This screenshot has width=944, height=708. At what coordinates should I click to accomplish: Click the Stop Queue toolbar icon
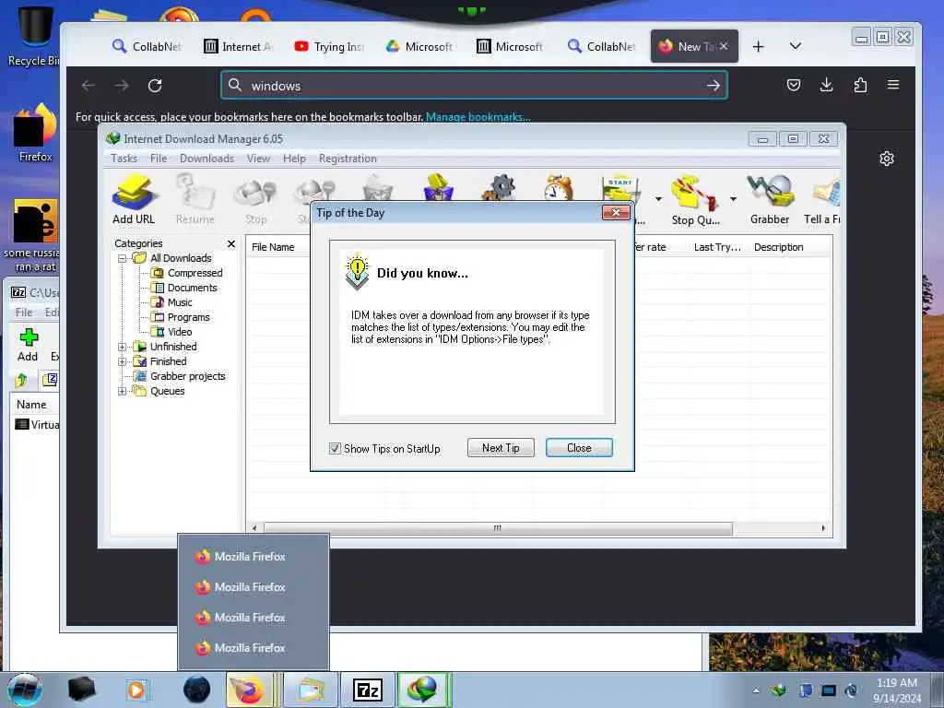[x=695, y=199]
